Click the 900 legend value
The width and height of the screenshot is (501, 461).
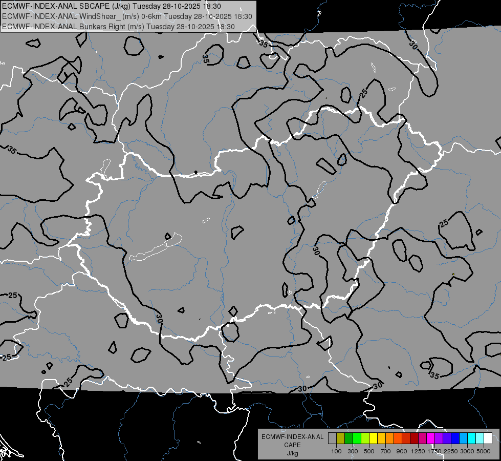point(402,451)
